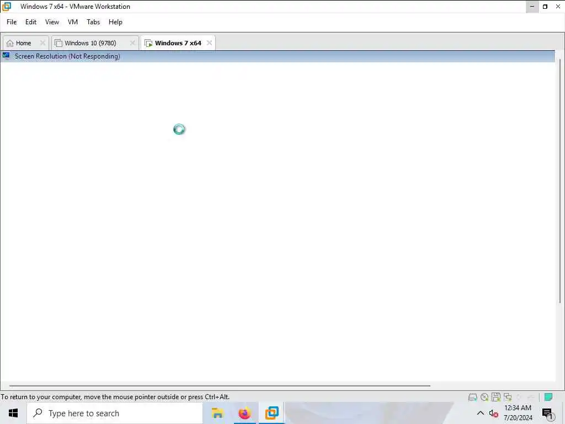Open the File menu
The height and width of the screenshot is (424, 565).
[x=12, y=22]
